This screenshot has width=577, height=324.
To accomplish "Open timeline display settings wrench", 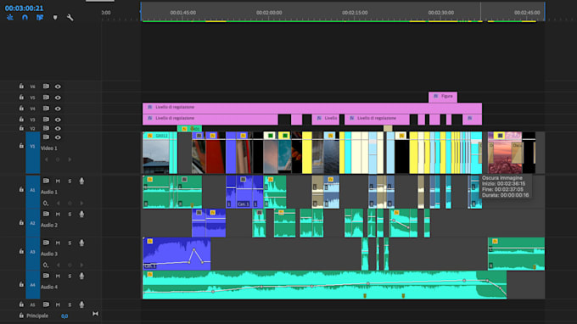I will (70, 17).
